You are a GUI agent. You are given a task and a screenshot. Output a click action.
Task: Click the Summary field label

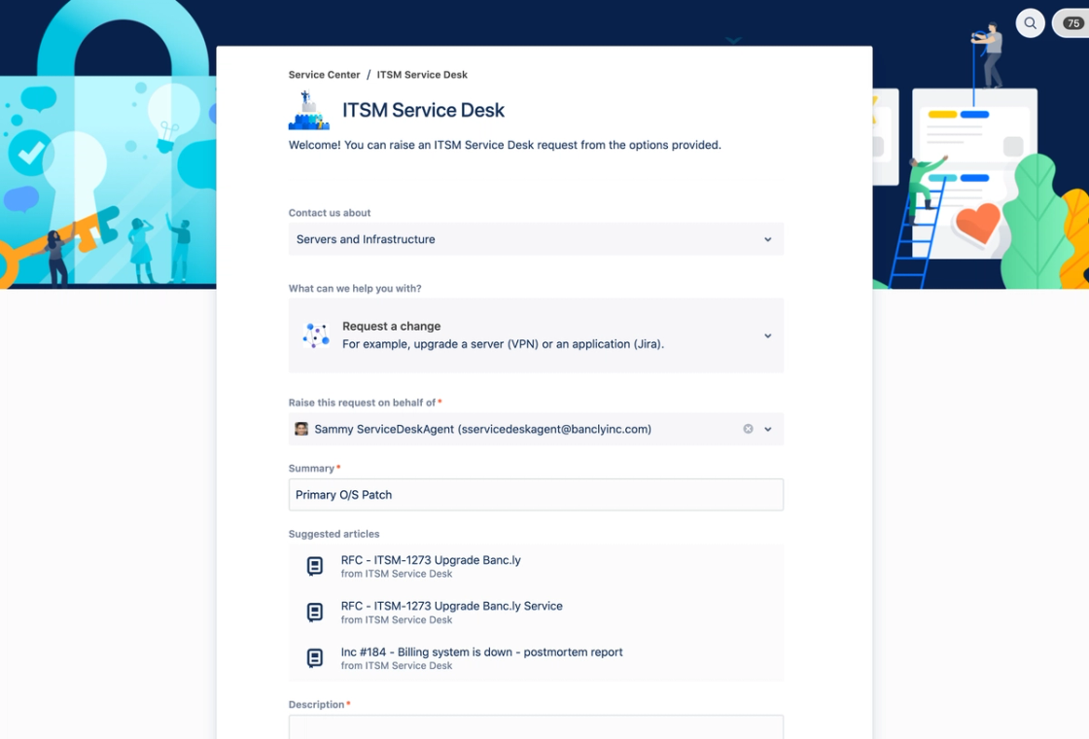pyautogui.click(x=311, y=468)
